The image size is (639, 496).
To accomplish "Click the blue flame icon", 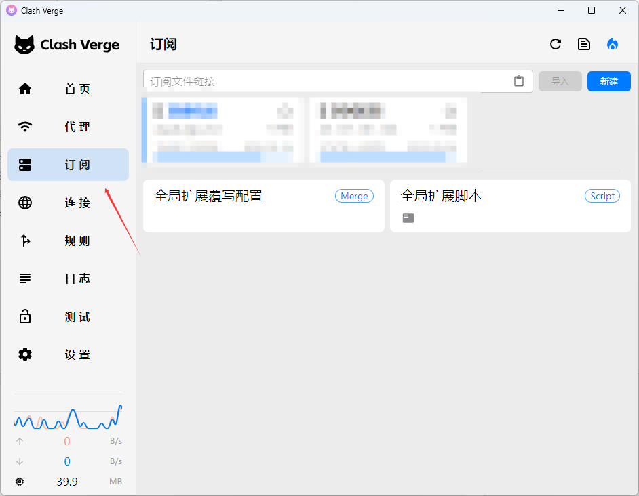I will (x=613, y=44).
